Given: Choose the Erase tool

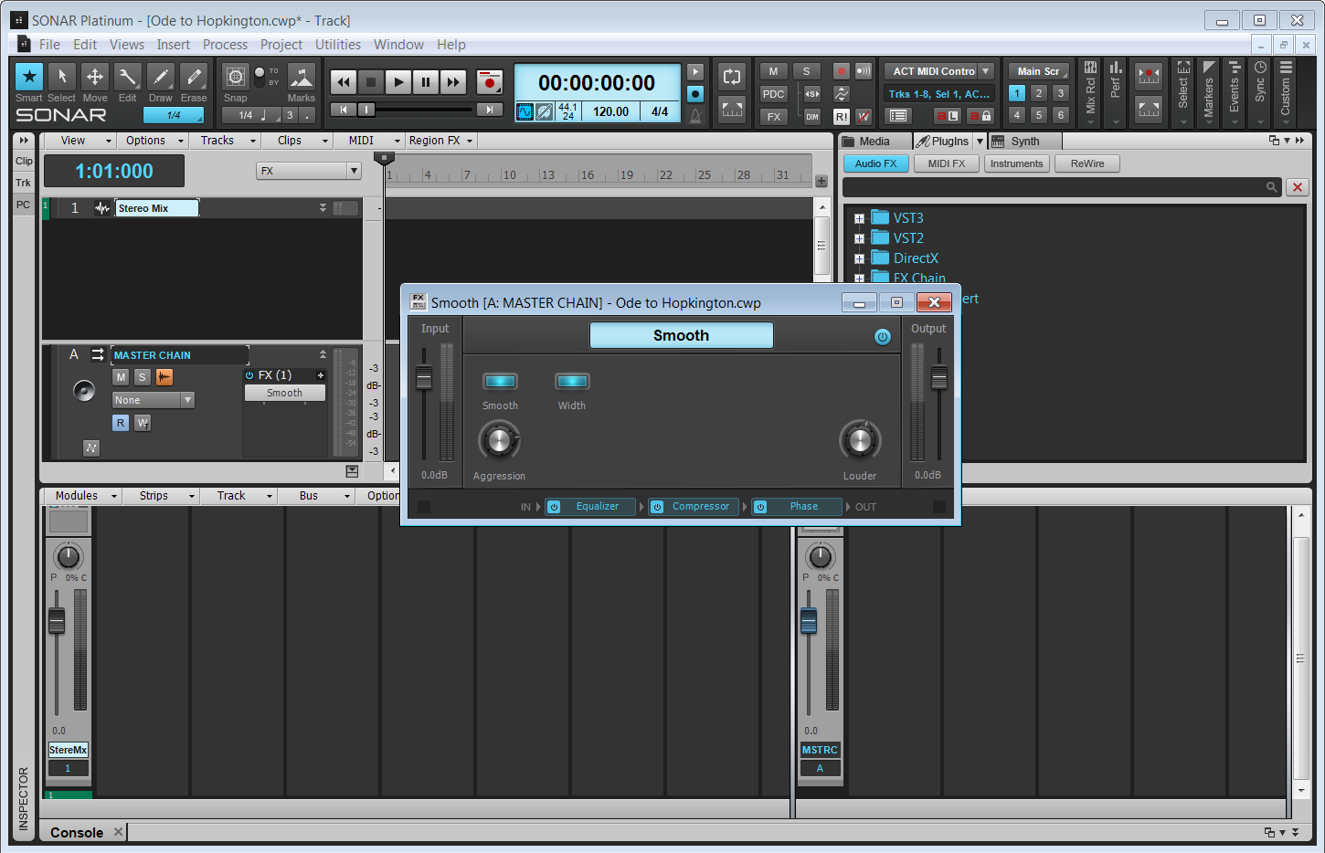Looking at the screenshot, I should coord(194,77).
